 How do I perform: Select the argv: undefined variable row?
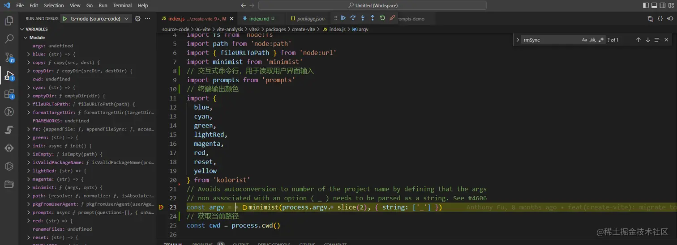[x=87, y=46]
